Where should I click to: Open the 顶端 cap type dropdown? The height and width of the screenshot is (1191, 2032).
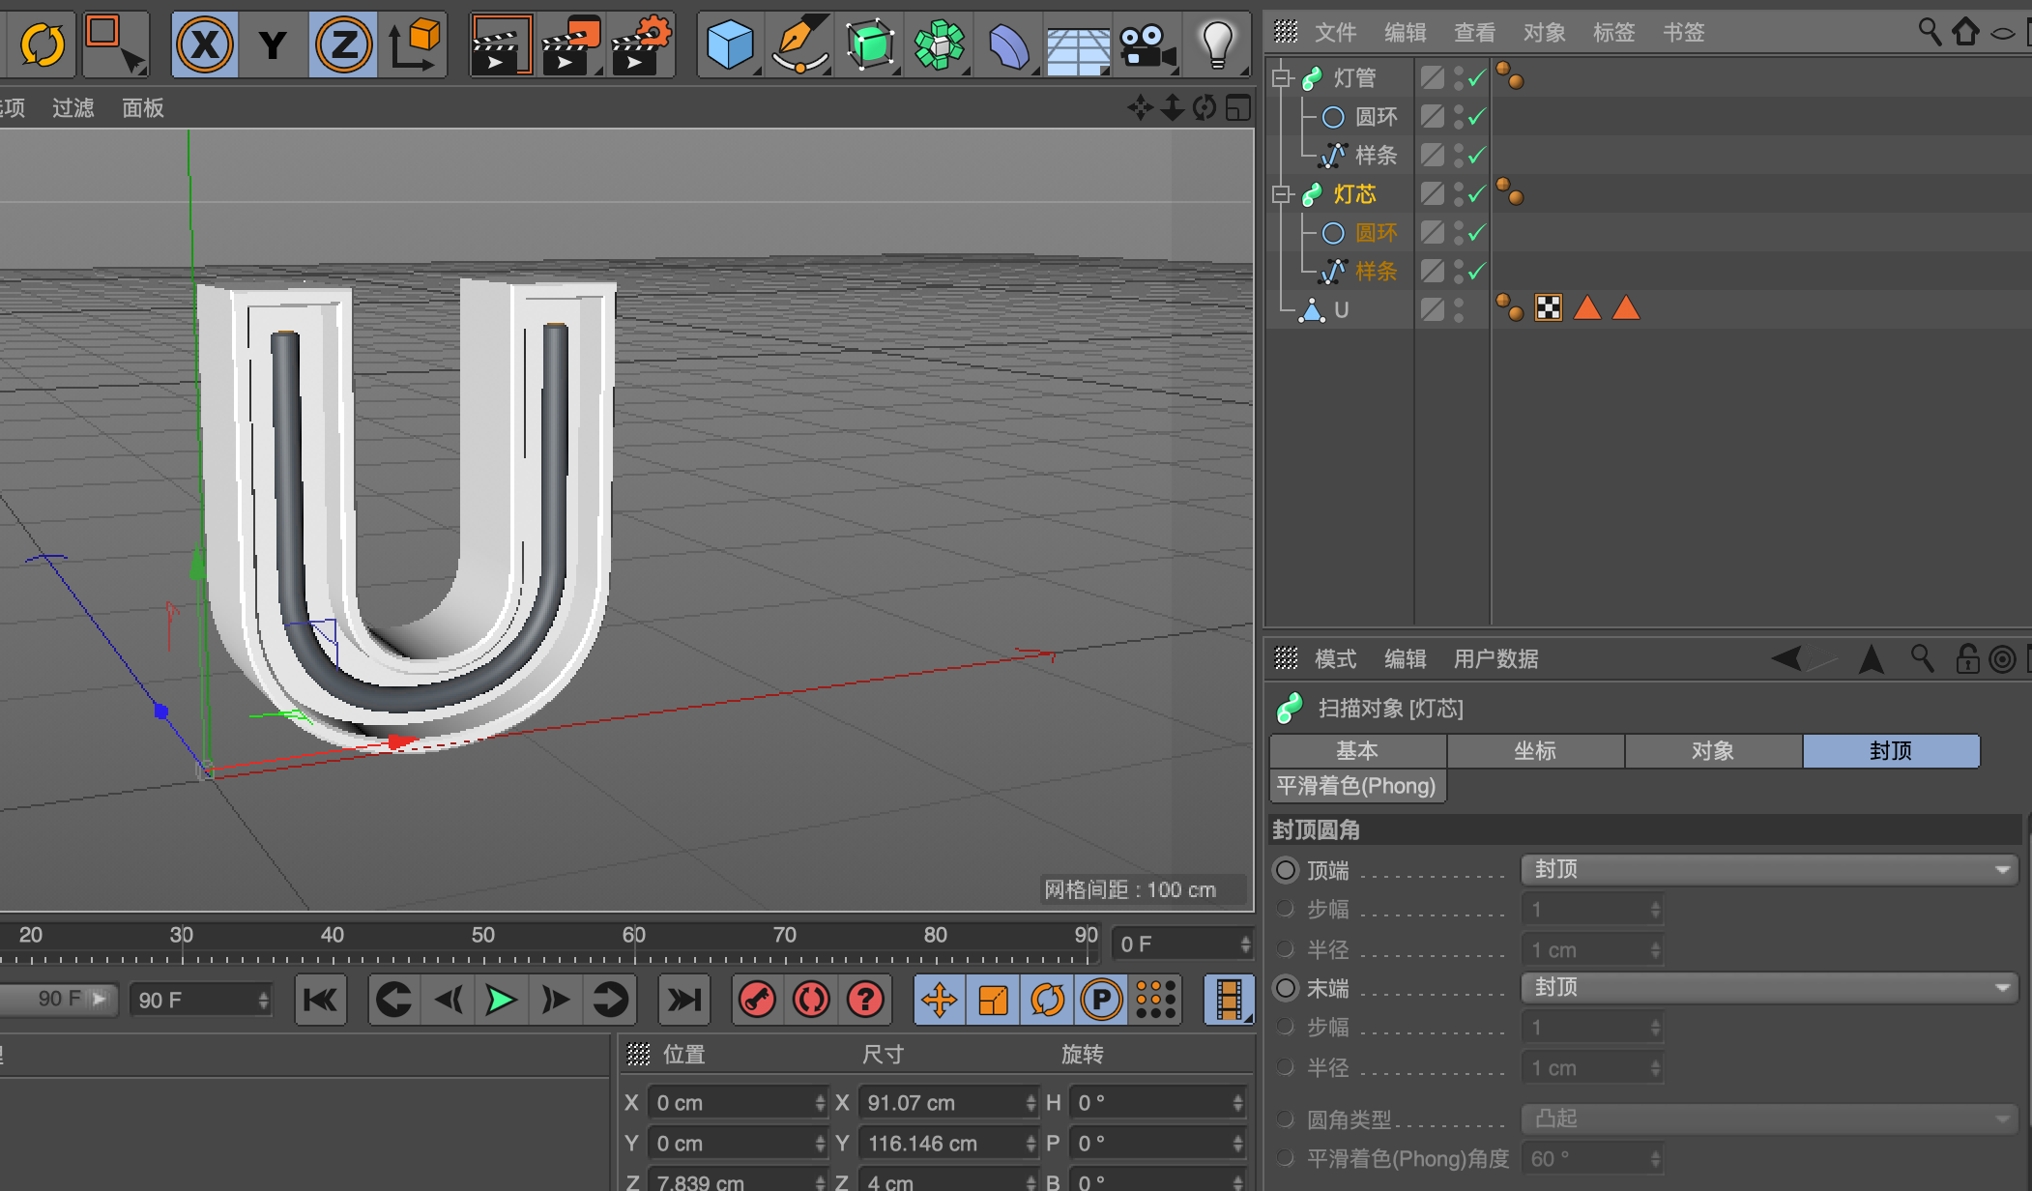tap(1768, 870)
